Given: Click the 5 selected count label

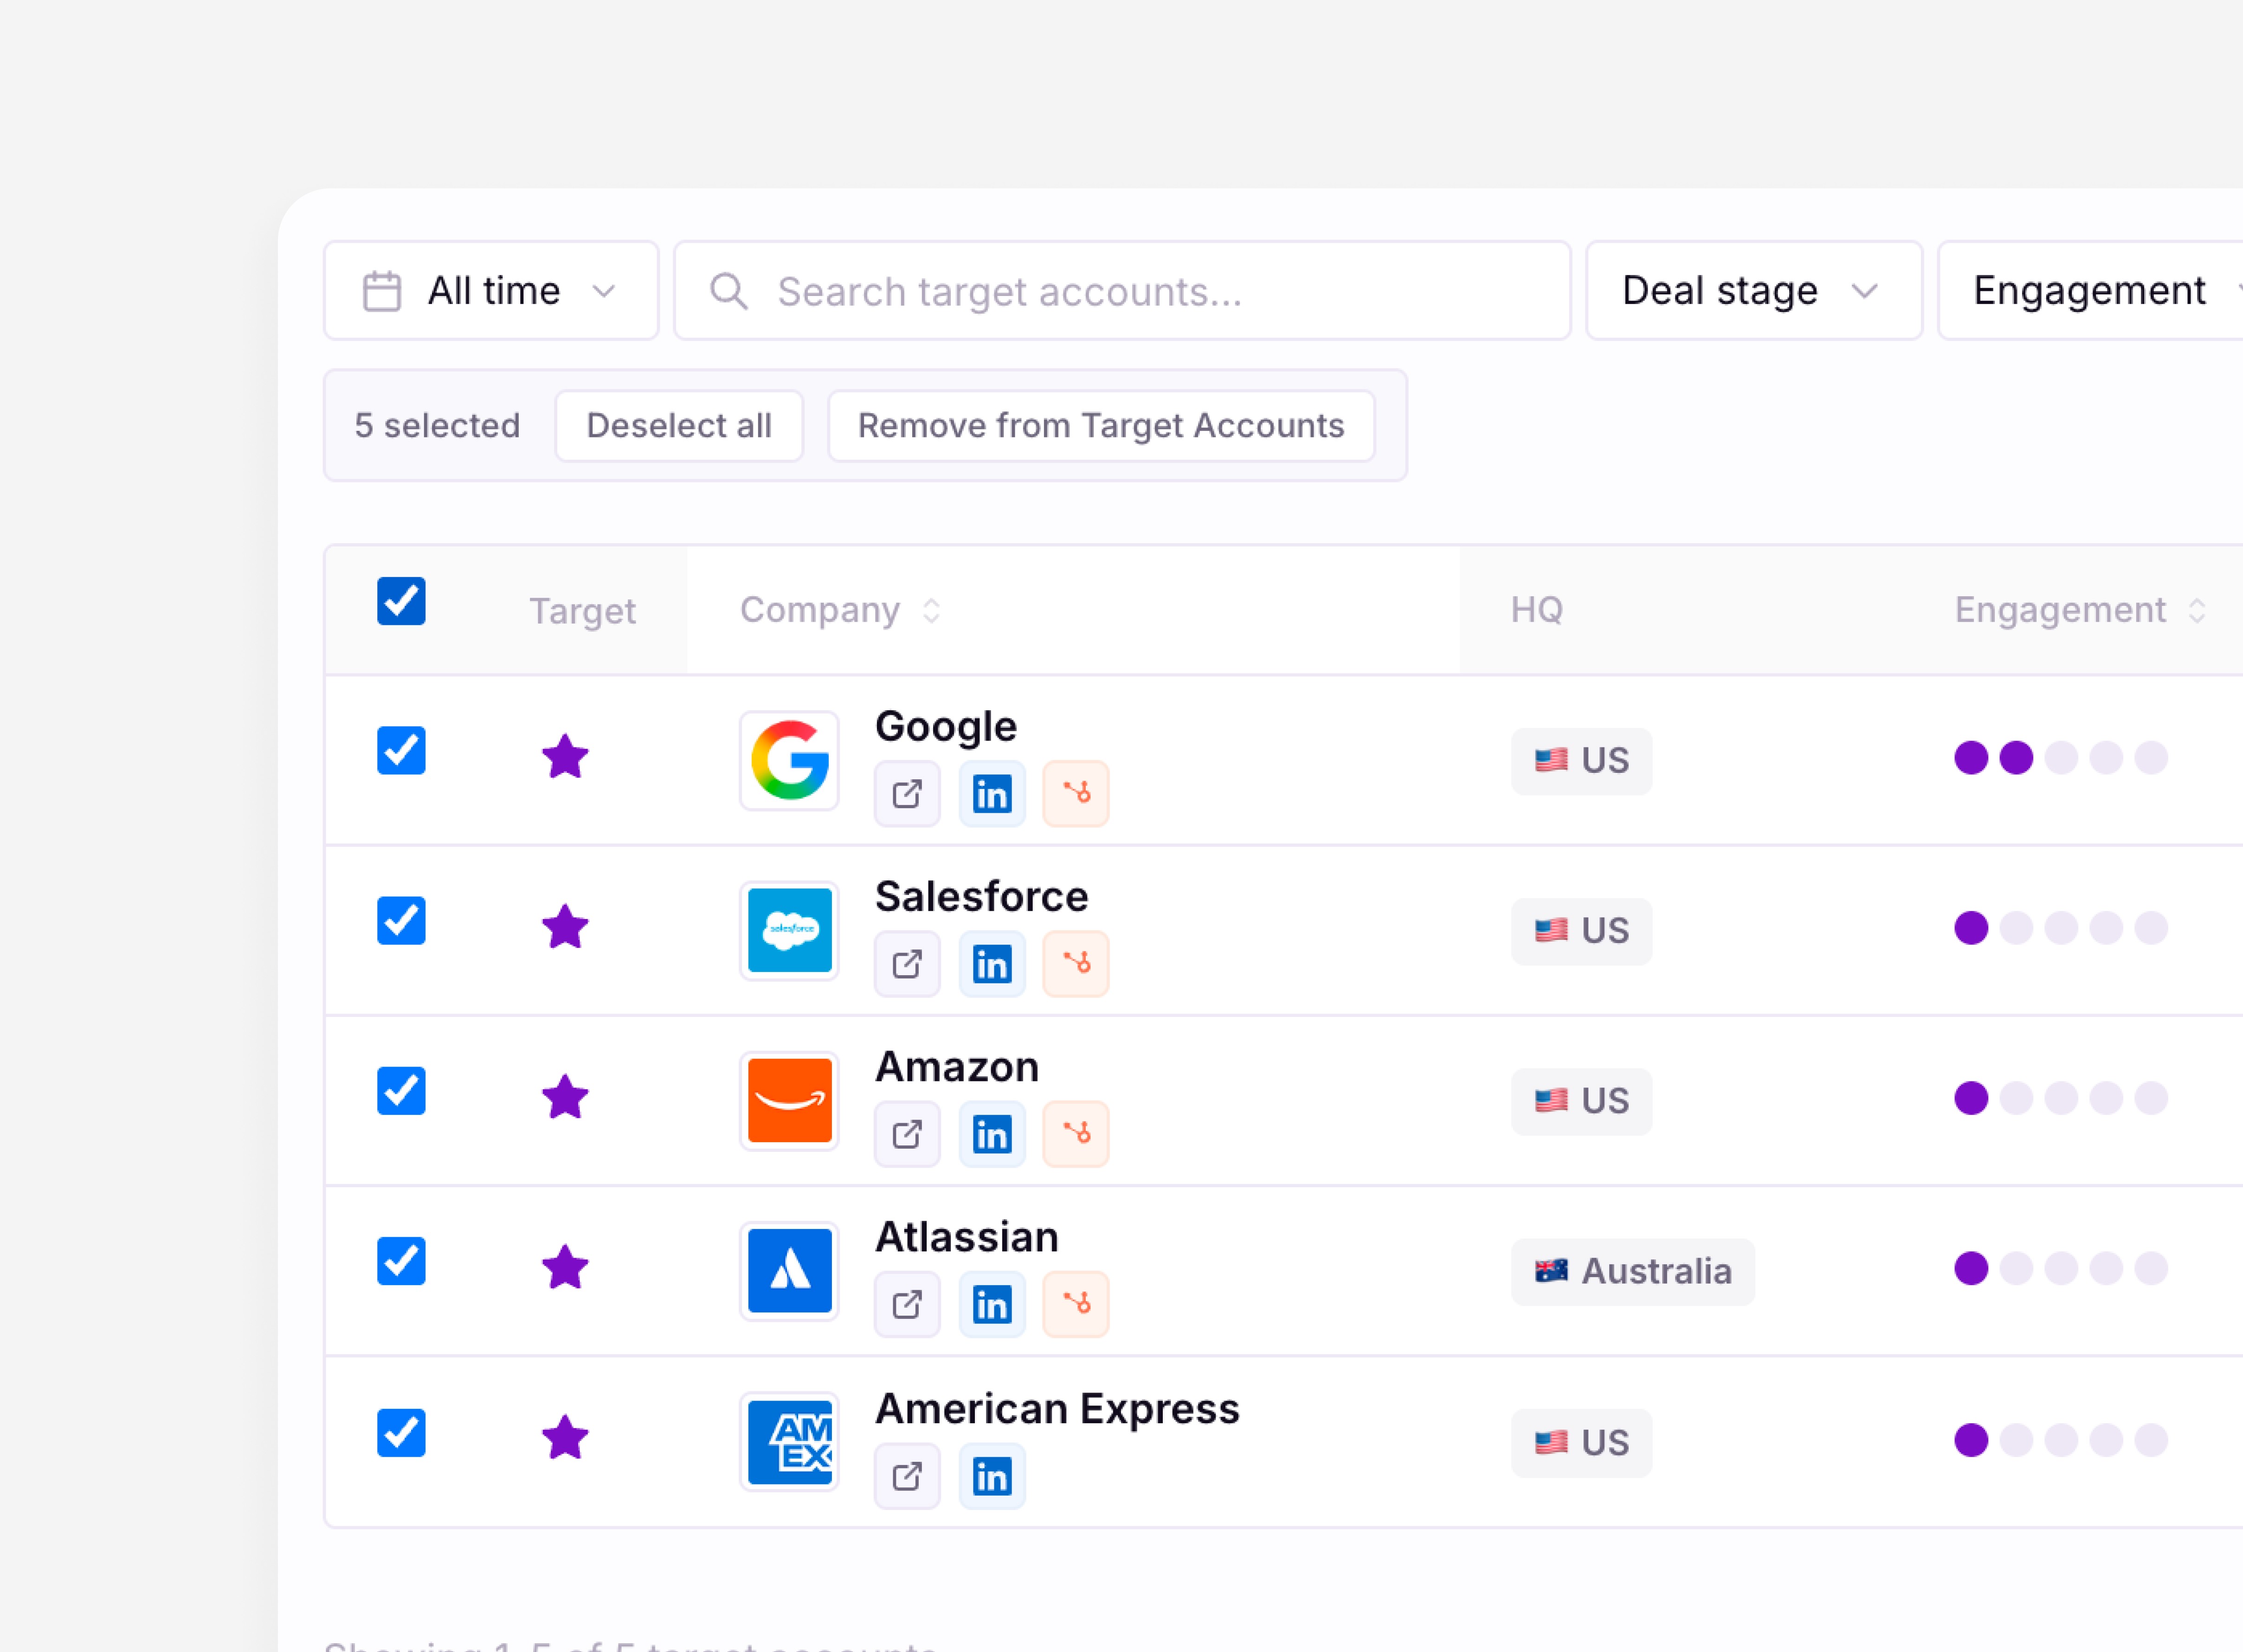Looking at the screenshot, I should (x=437, y=426).
